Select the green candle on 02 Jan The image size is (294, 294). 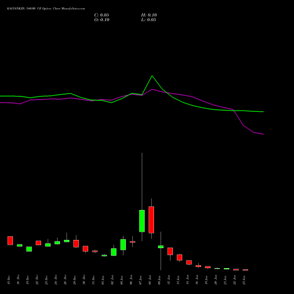pos(113,252)
